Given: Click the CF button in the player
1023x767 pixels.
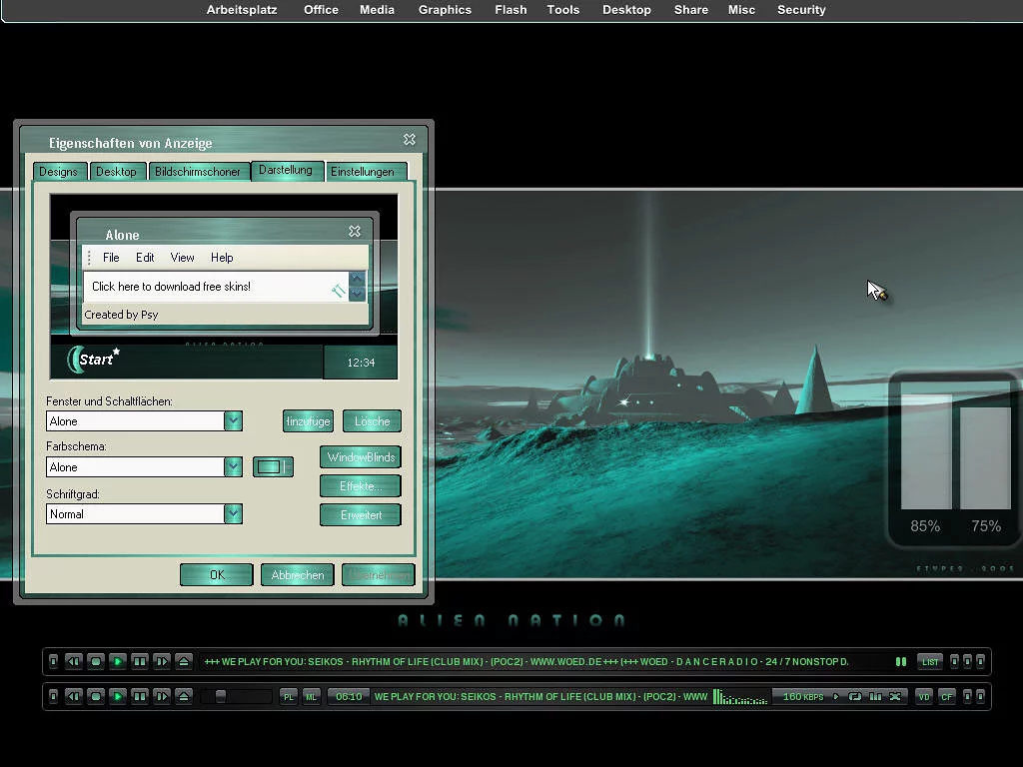Looking at the screenshot, I should 946,696.
